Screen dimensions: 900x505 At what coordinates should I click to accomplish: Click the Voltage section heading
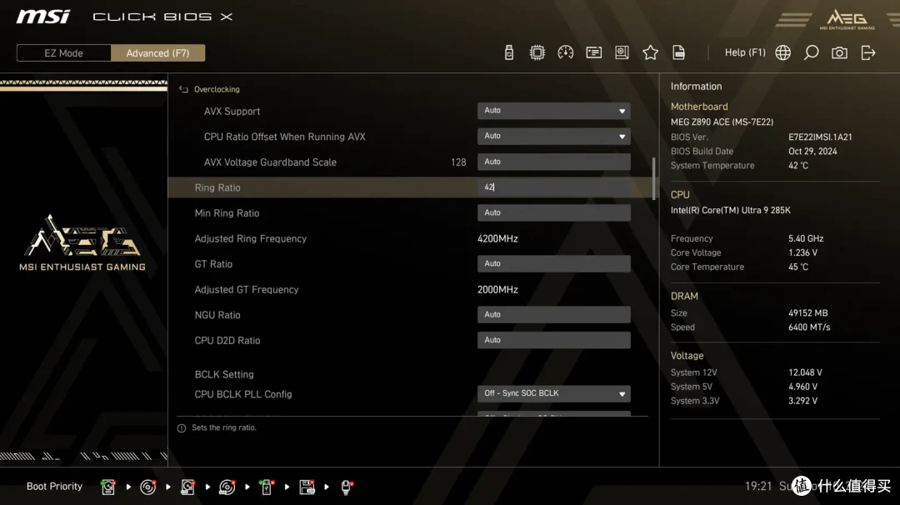coord(687,356)
